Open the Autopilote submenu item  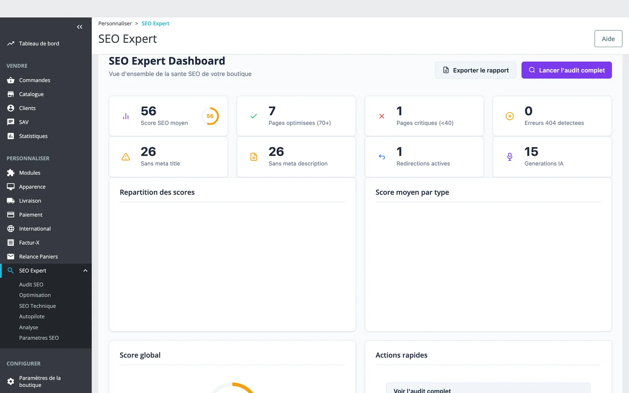32,317
